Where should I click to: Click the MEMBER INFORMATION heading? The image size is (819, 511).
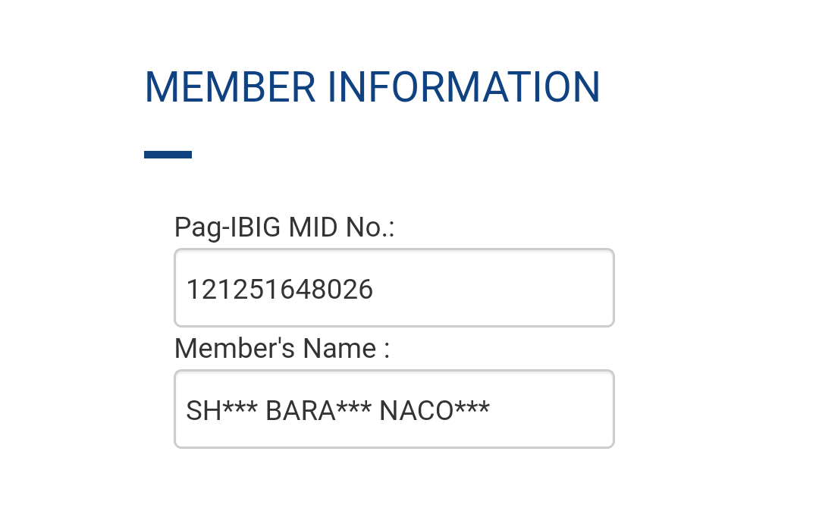(372, 87)
